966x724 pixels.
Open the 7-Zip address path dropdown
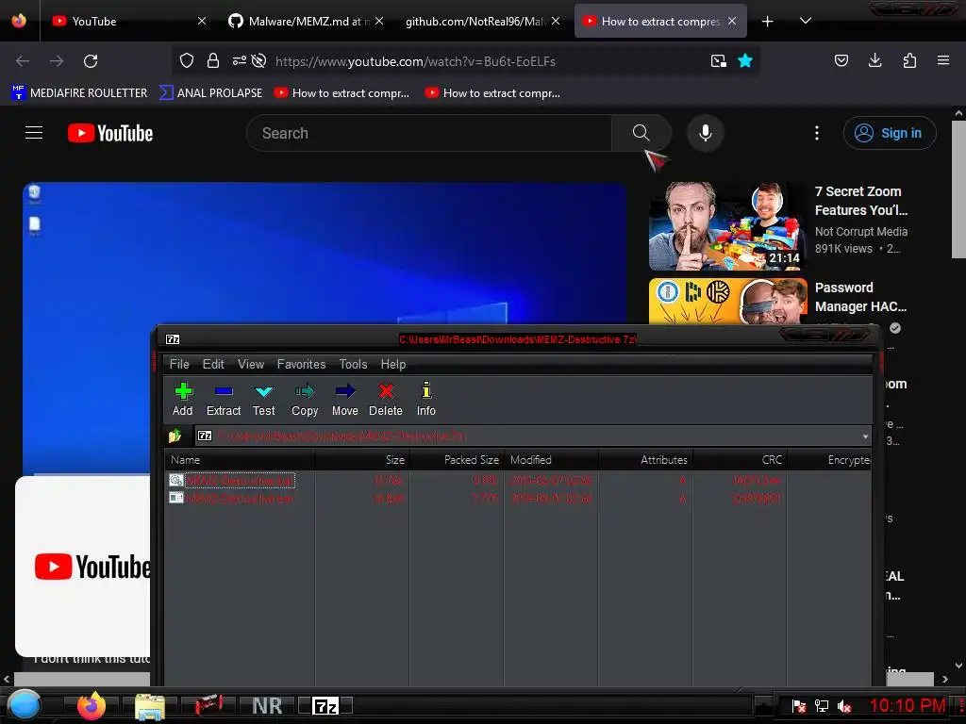pyautogui.click(x=865, y=436)
